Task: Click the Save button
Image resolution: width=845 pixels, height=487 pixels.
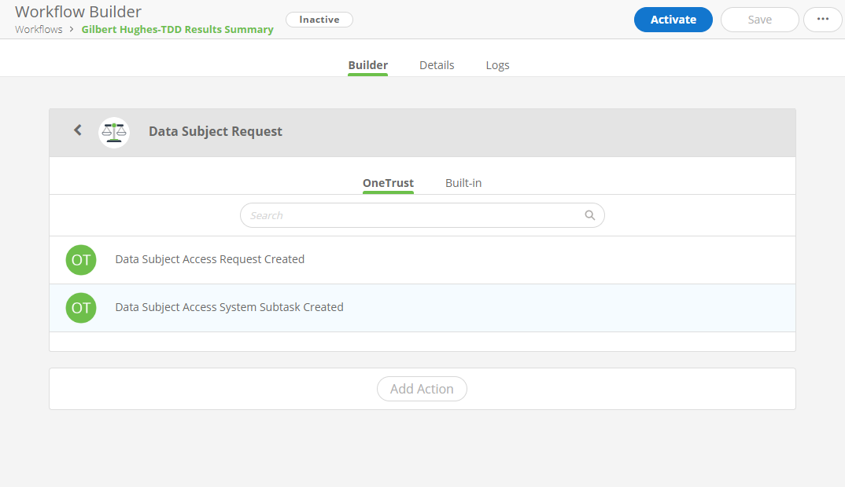Action: click(x=759, y=20)
